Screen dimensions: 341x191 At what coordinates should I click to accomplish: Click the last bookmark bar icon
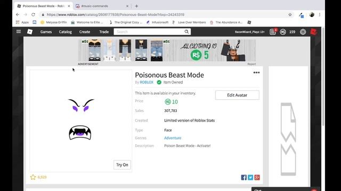(x=249, y=22)
